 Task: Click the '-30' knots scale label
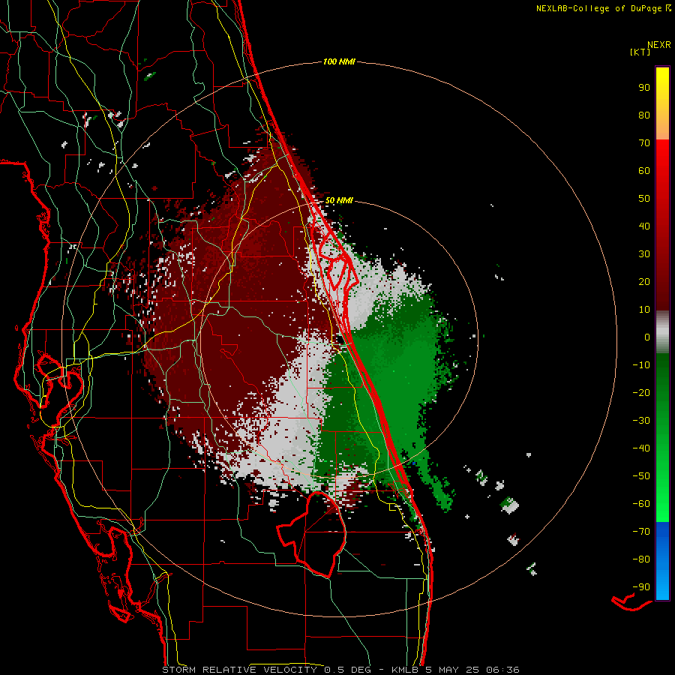(x=641, y=421)
